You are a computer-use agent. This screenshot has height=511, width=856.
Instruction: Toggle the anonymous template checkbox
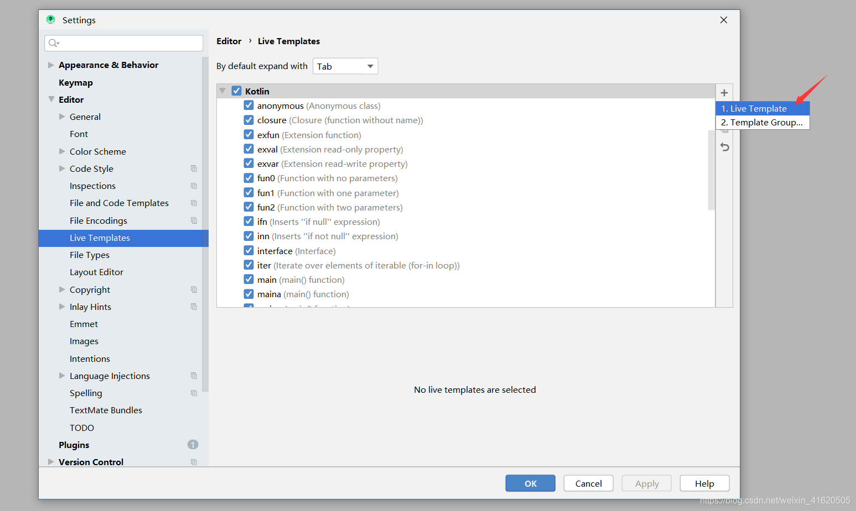click(248, 105)
